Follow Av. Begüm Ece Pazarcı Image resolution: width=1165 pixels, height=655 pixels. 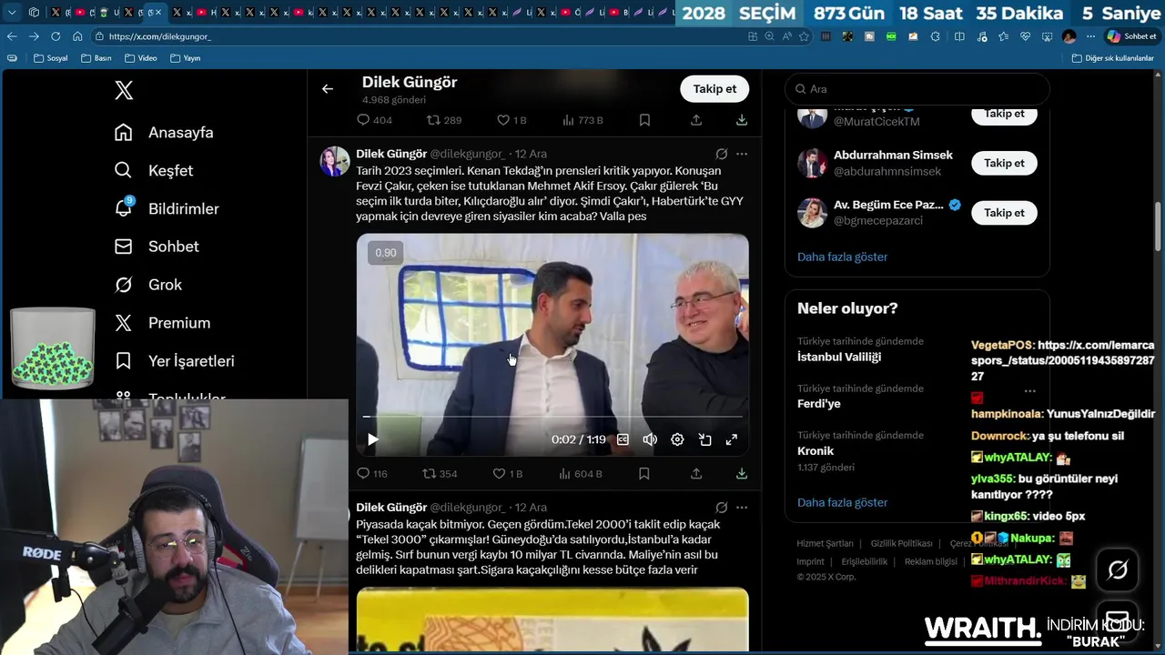pos(1004,213)
